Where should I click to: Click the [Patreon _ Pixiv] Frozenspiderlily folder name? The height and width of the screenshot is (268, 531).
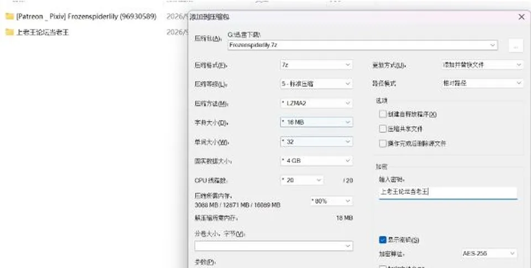(x=86, y=16)
